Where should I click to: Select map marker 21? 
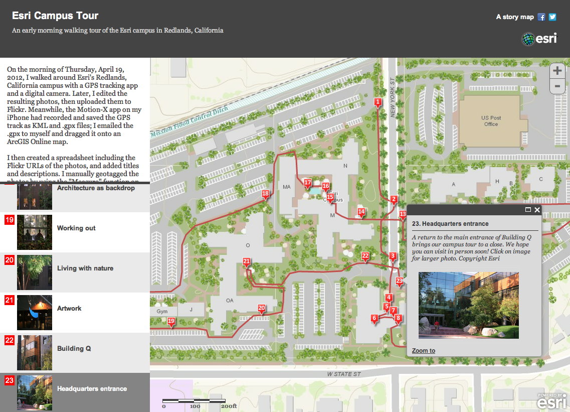[x=247, y=262]
